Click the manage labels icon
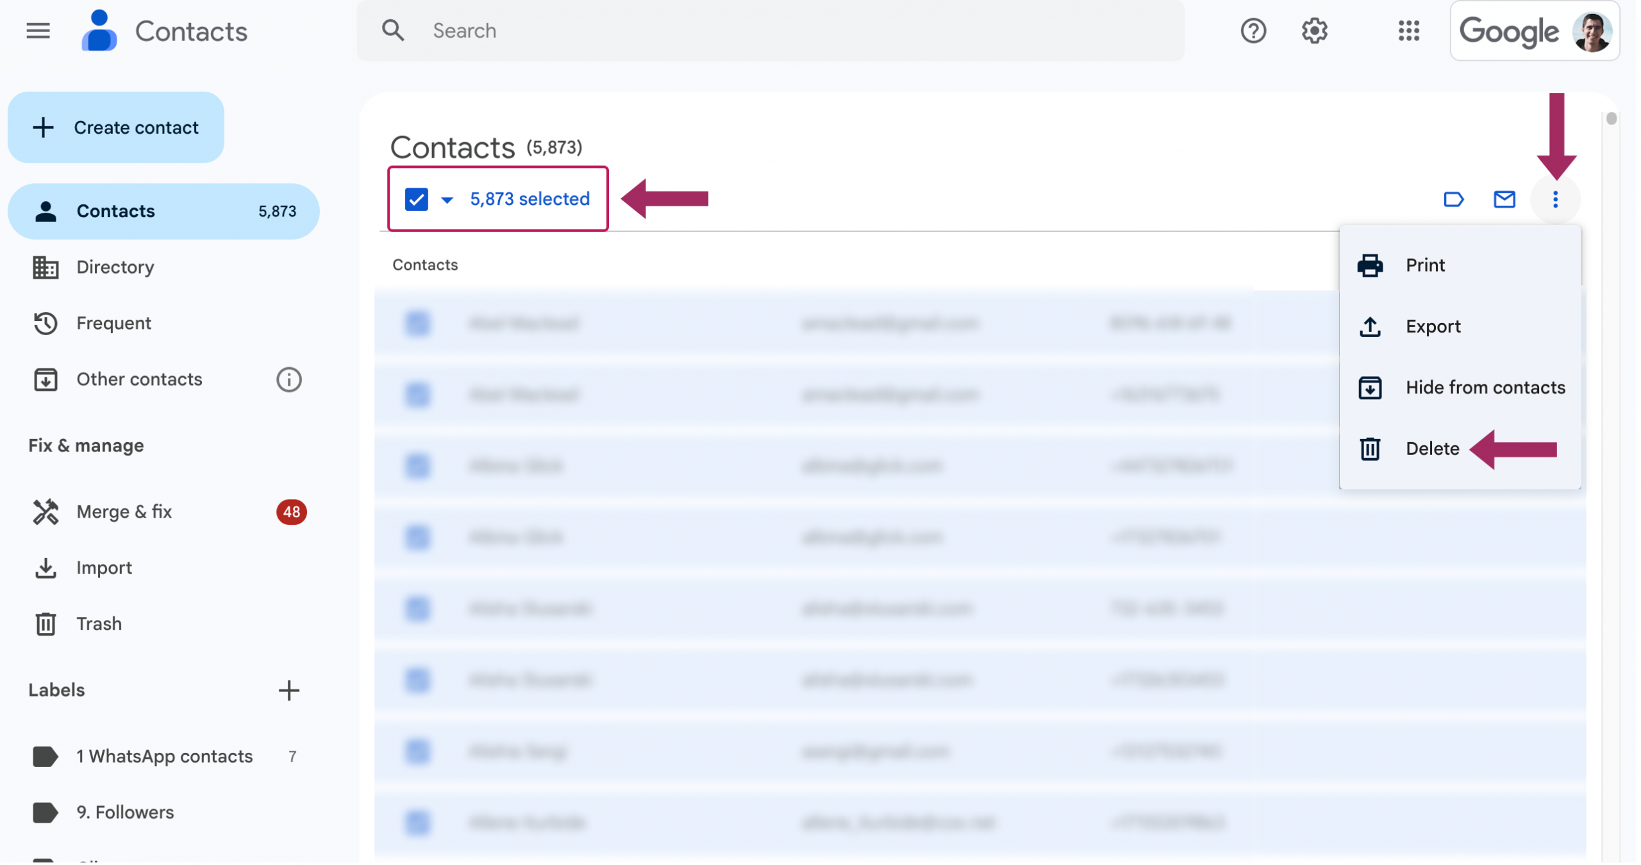This screenshot has width=1641, height=865. point(1453,199)
